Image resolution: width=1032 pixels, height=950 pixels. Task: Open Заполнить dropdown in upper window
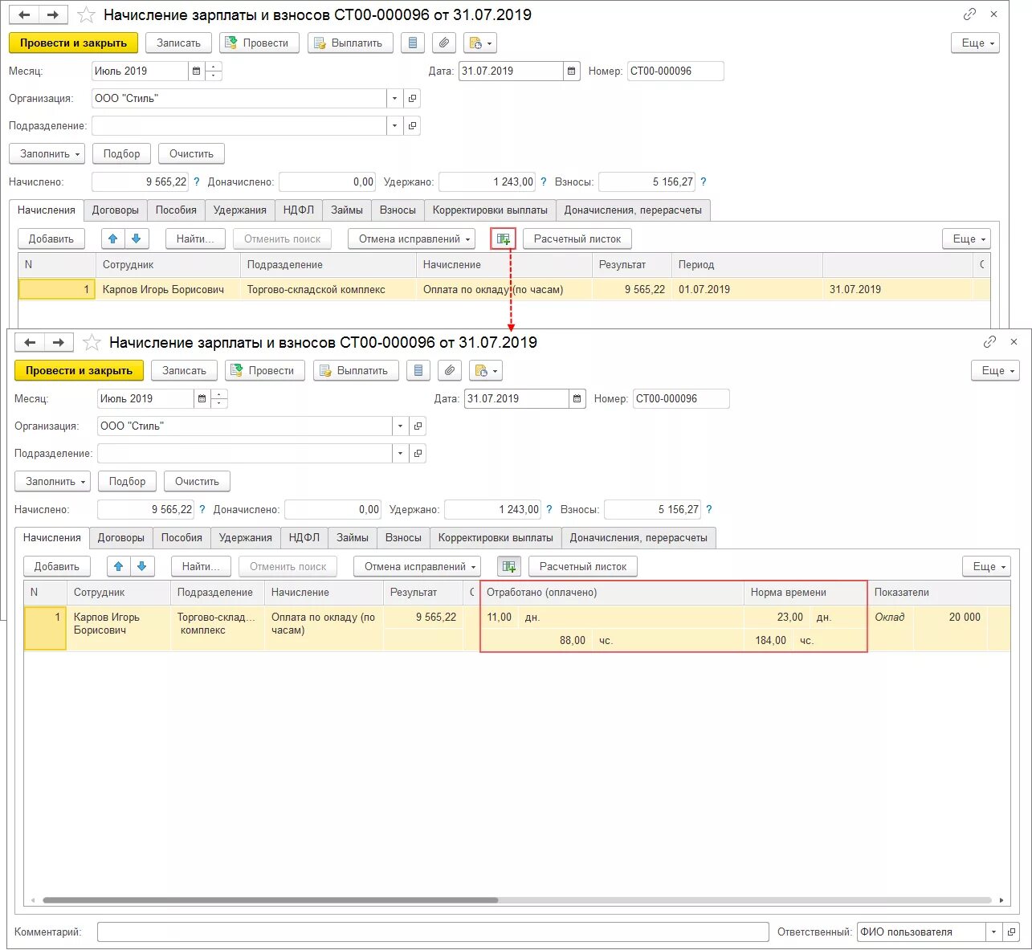[47, 153]
